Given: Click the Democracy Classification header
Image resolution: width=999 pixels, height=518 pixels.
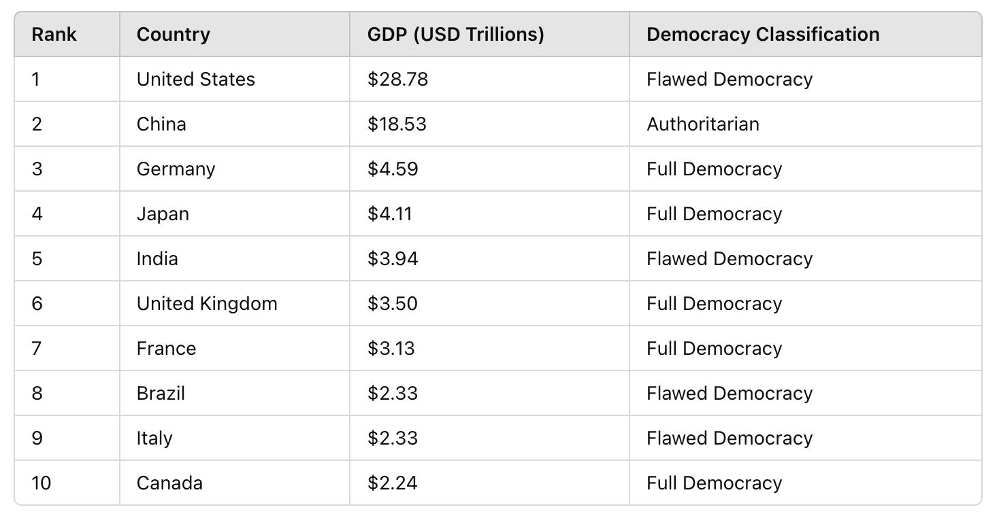Looking at the screenshot, I should [762, 34].
